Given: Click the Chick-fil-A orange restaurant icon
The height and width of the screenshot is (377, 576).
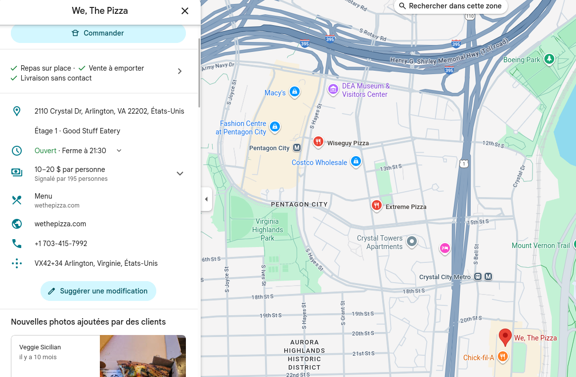Looking at the screenshot, I should pos(502,356).
